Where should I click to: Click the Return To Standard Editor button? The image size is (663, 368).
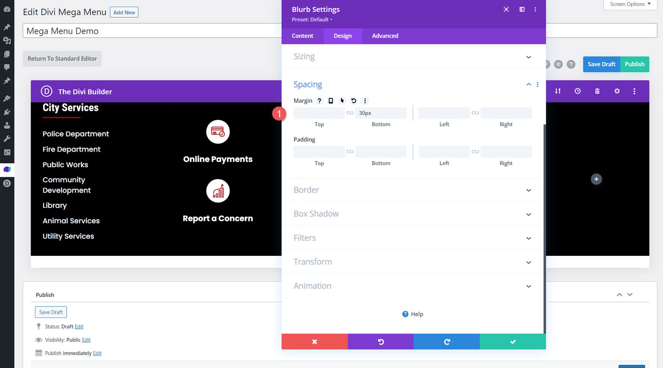(x=62, y=58)
